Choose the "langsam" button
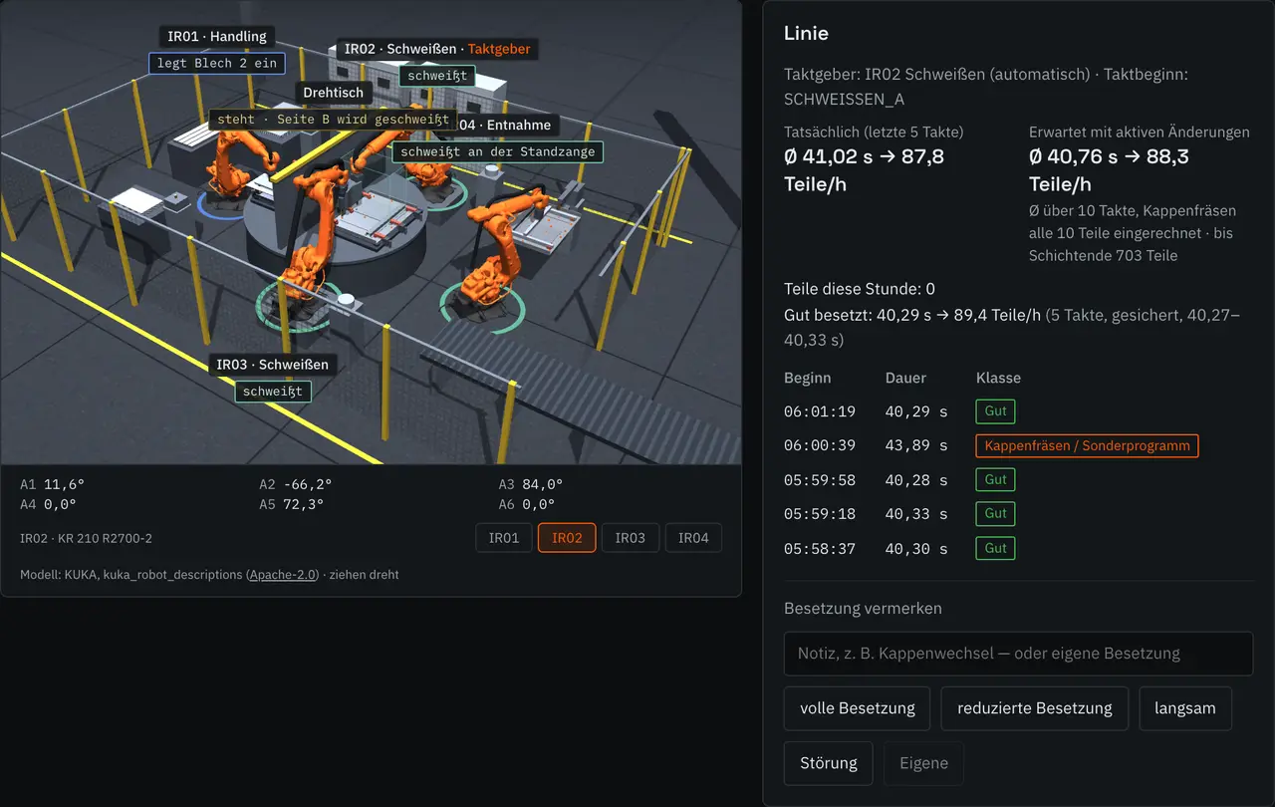Screen dimensions: 1275x807 point(1185,708)
